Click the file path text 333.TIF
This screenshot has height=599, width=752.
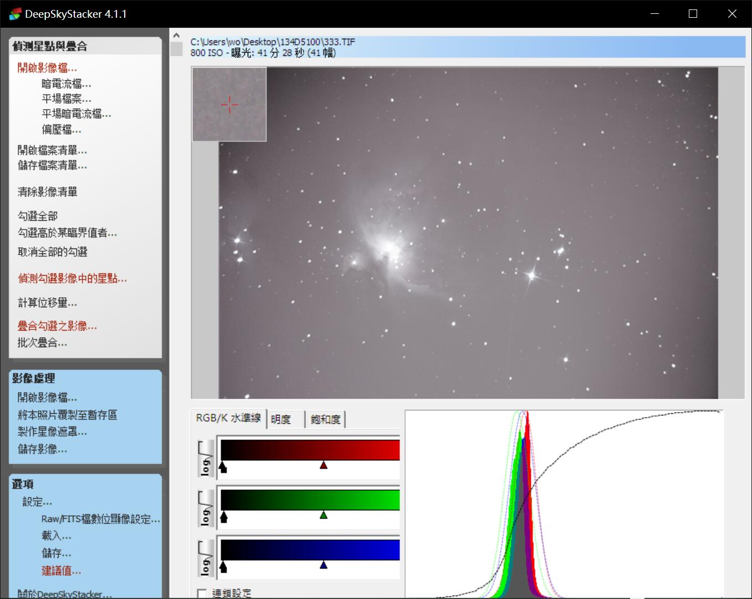click(273, 42)
